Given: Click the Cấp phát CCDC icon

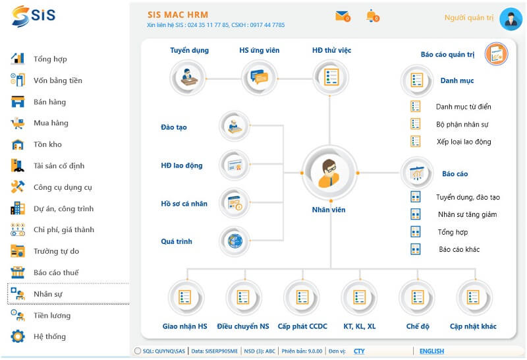Looking at the screenshot, I should coord(302,298).
